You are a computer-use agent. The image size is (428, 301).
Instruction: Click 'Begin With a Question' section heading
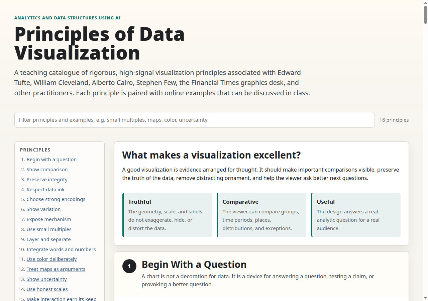point(194,265)
